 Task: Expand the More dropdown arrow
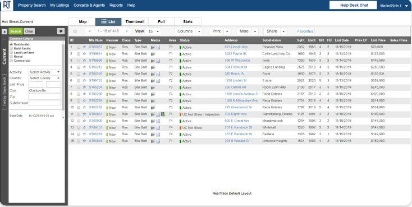coord(255,31)
